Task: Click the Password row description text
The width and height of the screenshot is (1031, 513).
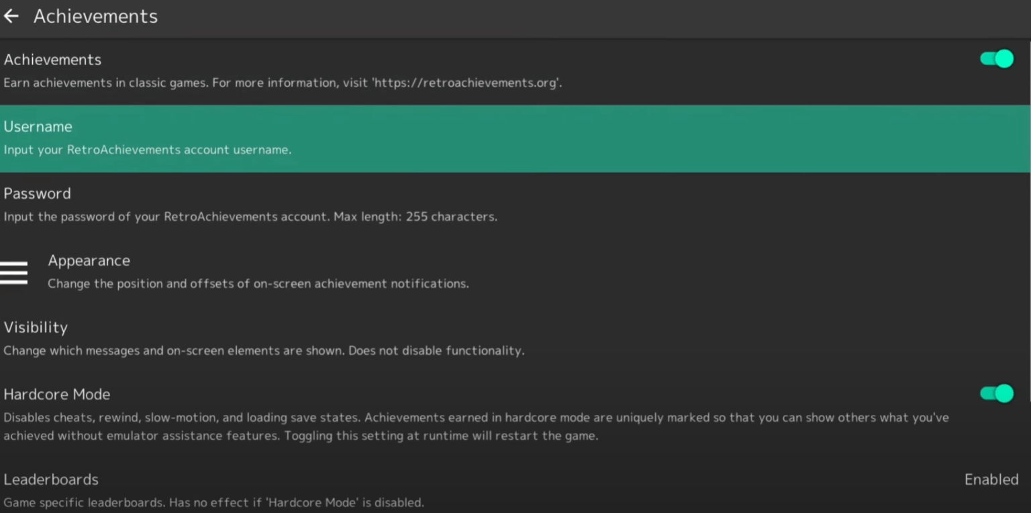Action: (250, 216)
